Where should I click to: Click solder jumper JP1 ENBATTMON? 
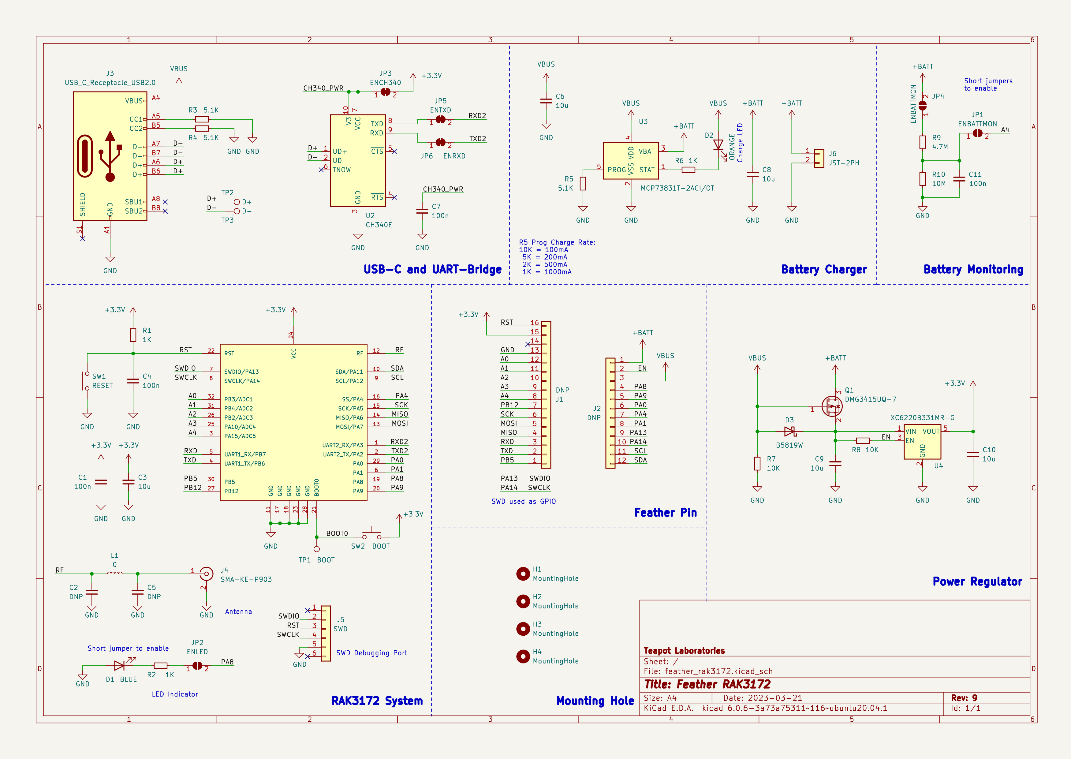977,133
